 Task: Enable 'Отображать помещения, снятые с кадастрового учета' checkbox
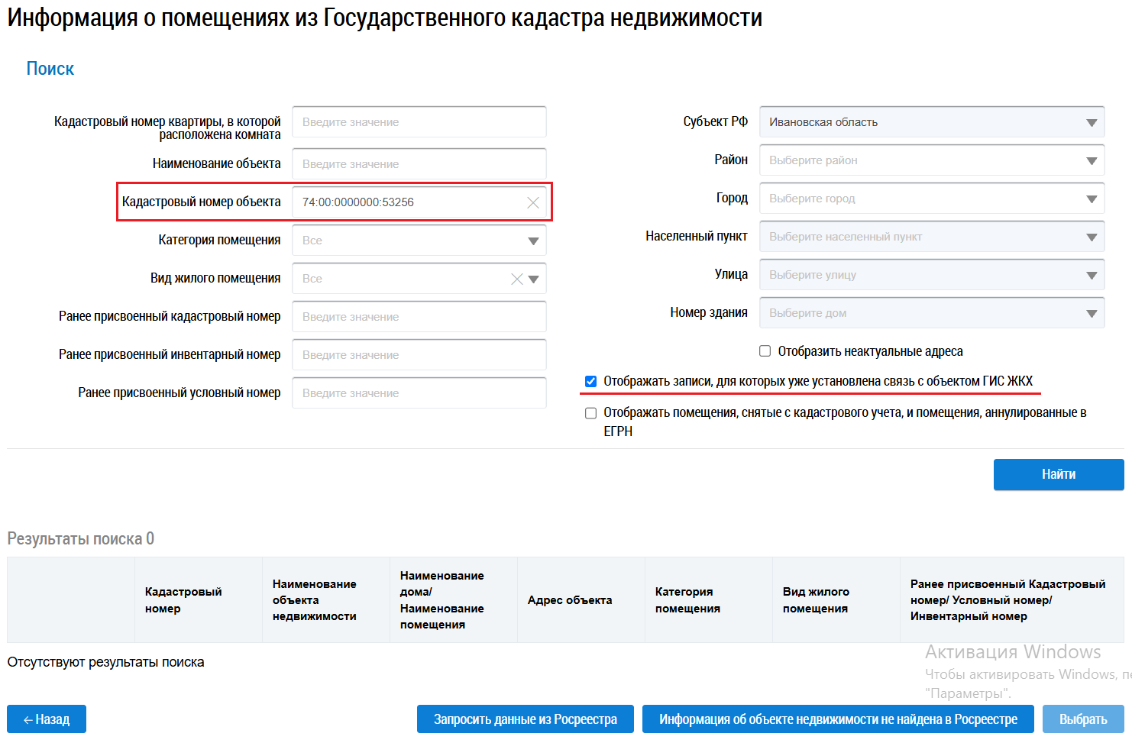point(590,413)
